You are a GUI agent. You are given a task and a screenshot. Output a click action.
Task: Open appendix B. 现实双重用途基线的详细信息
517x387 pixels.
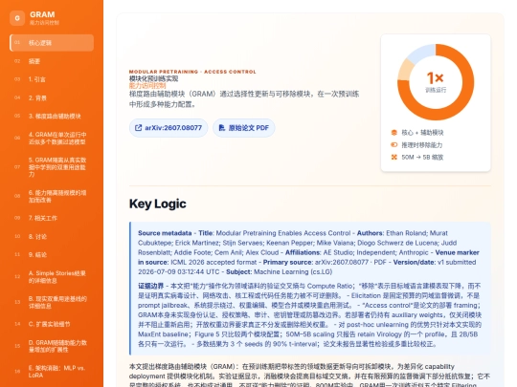(x=52, y=302)
